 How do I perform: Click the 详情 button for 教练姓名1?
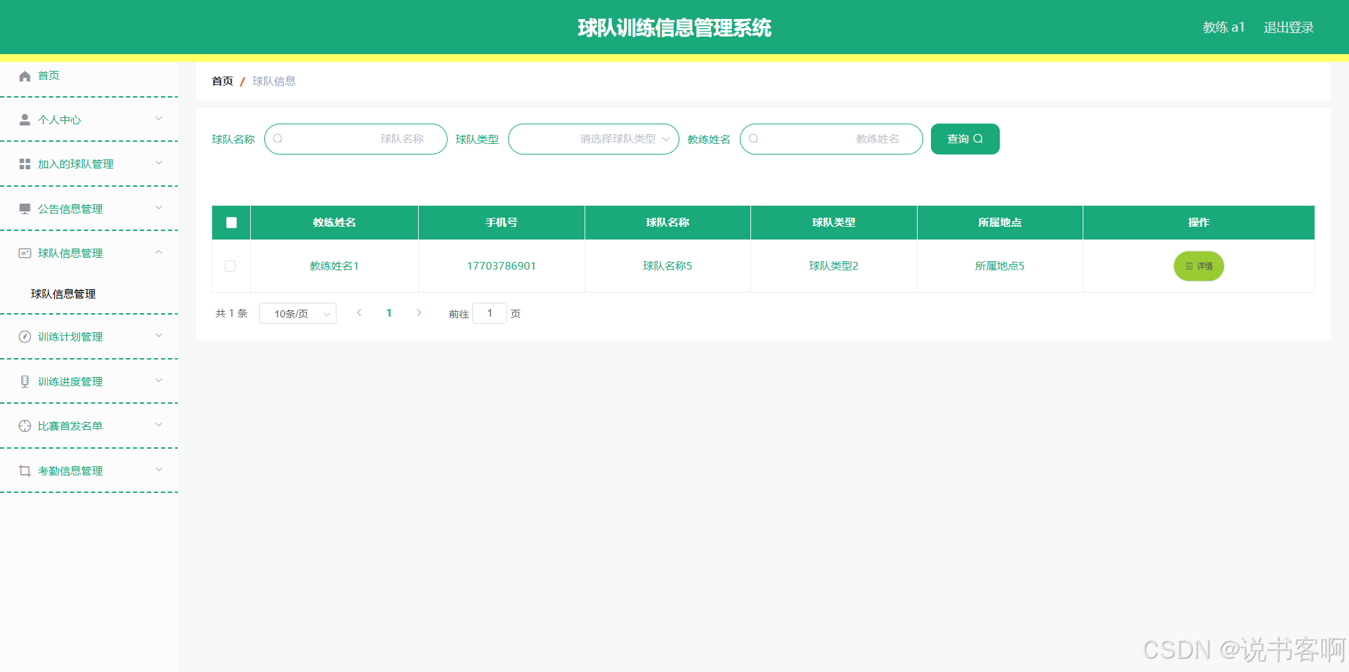(1199, 266)
